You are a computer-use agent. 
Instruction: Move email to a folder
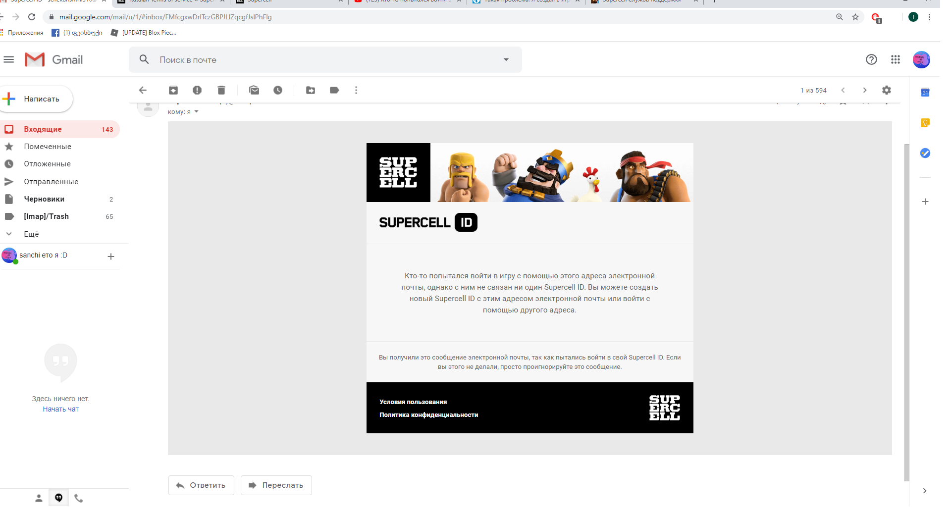coord(311,90)
